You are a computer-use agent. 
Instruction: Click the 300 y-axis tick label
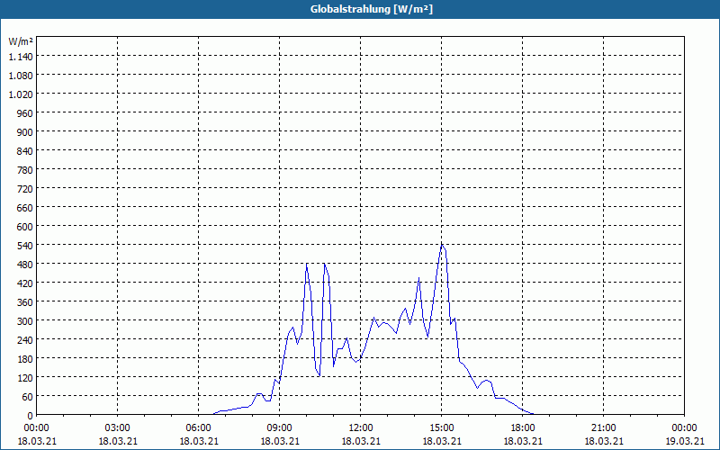25,321
